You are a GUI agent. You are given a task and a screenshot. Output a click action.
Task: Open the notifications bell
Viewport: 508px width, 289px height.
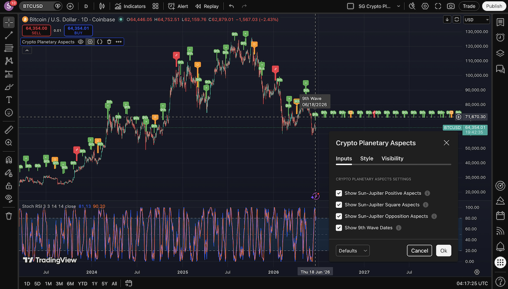[x=500, y=246]
